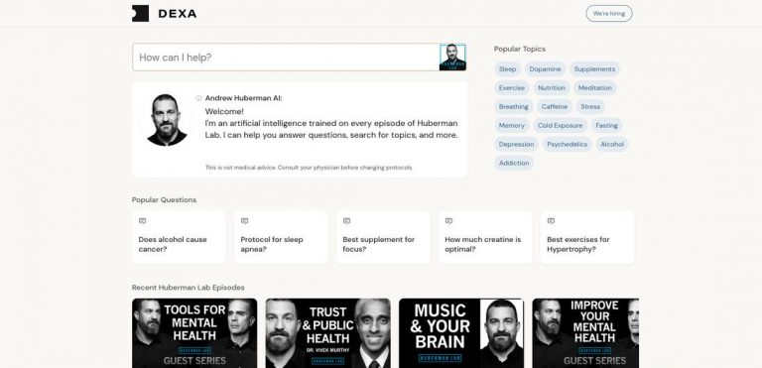Click chat icon on Hypertrophy card
762x368 pixels.
tap(551, 221)
